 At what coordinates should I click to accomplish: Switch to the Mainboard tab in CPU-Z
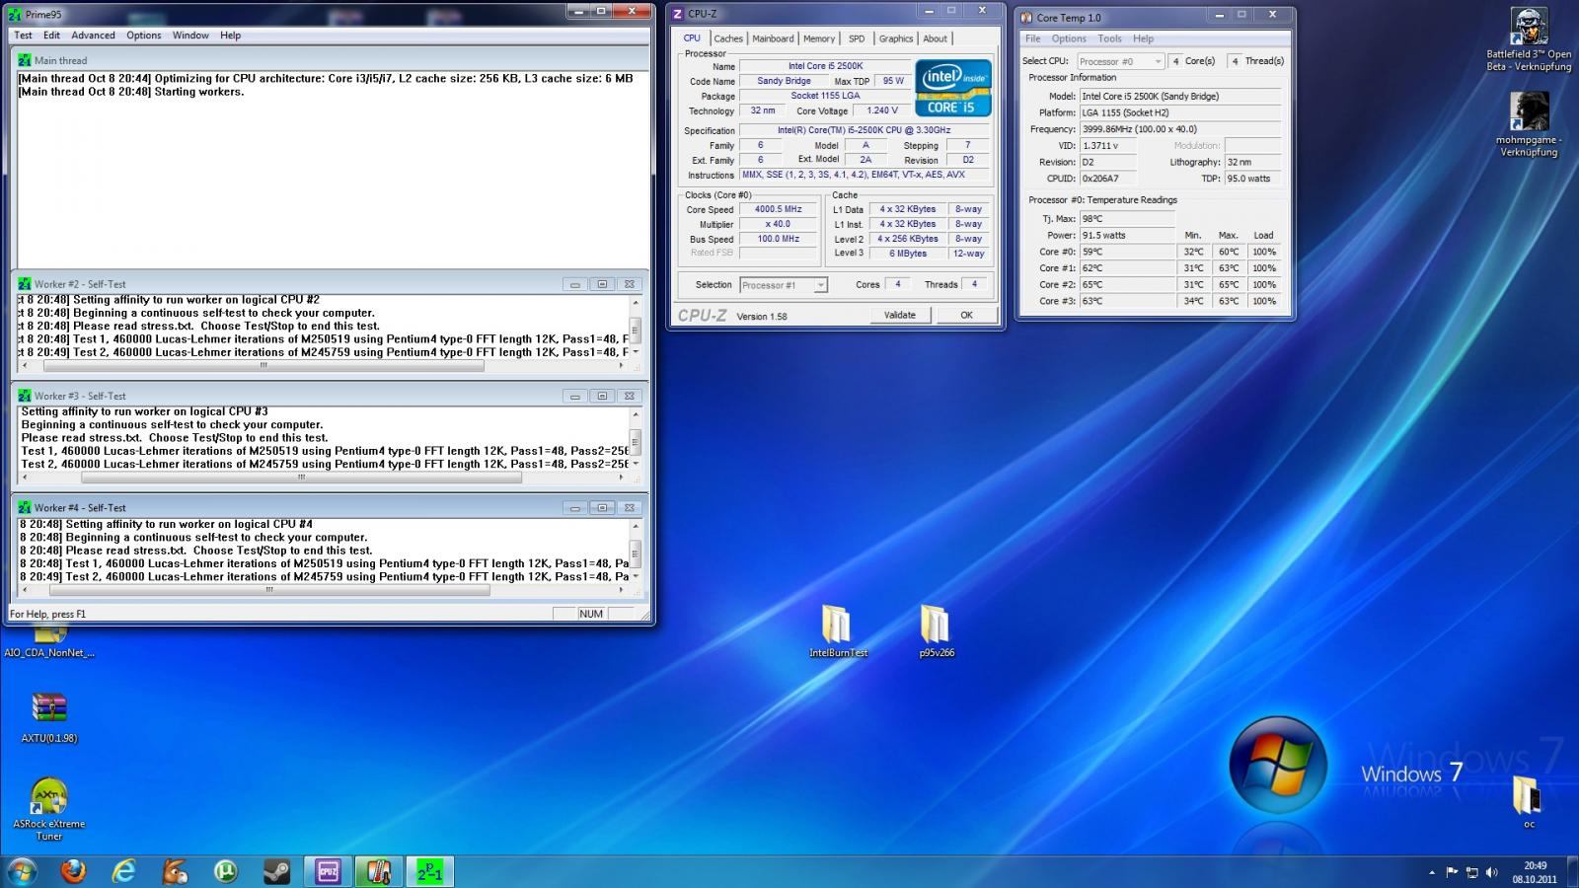tap(773, 38)
